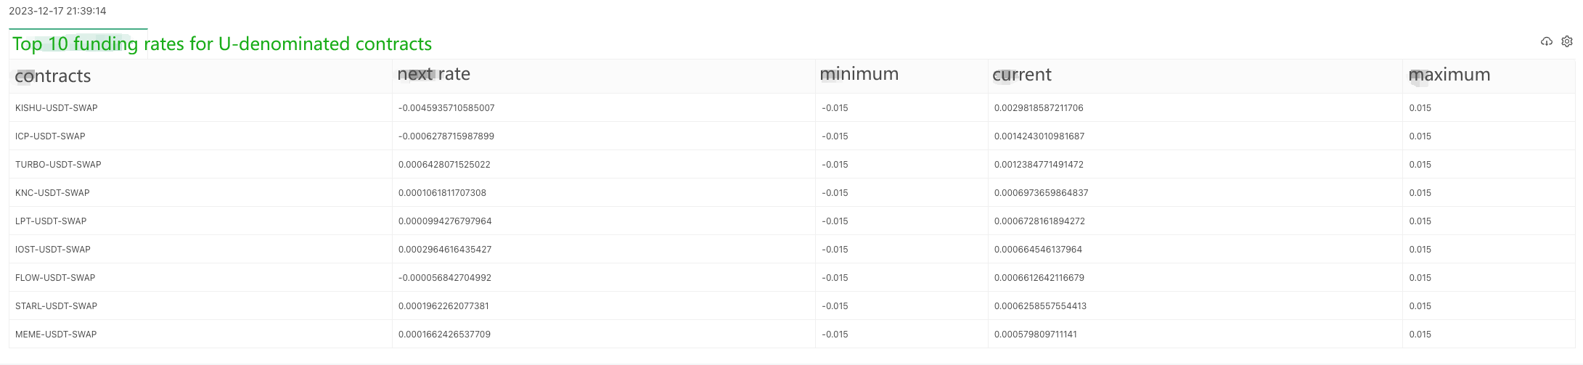Screen dimensions: 1583x365
Task: Click STARL-USDT-SWAP contract name
Action: point(56,306)
